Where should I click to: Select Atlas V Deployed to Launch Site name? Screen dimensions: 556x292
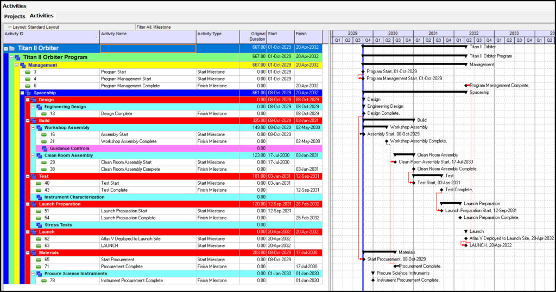(x=130, y=238)
